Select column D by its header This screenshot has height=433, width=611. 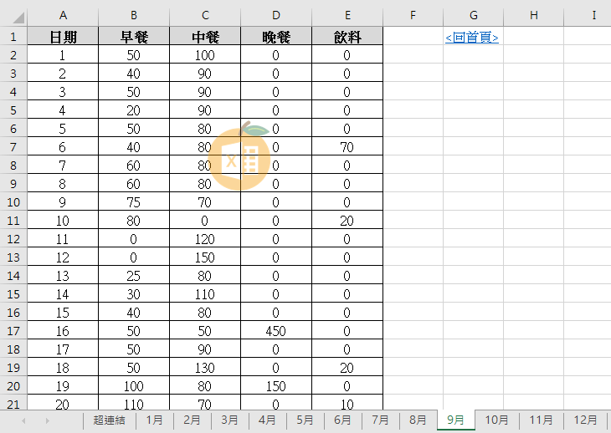276,16
